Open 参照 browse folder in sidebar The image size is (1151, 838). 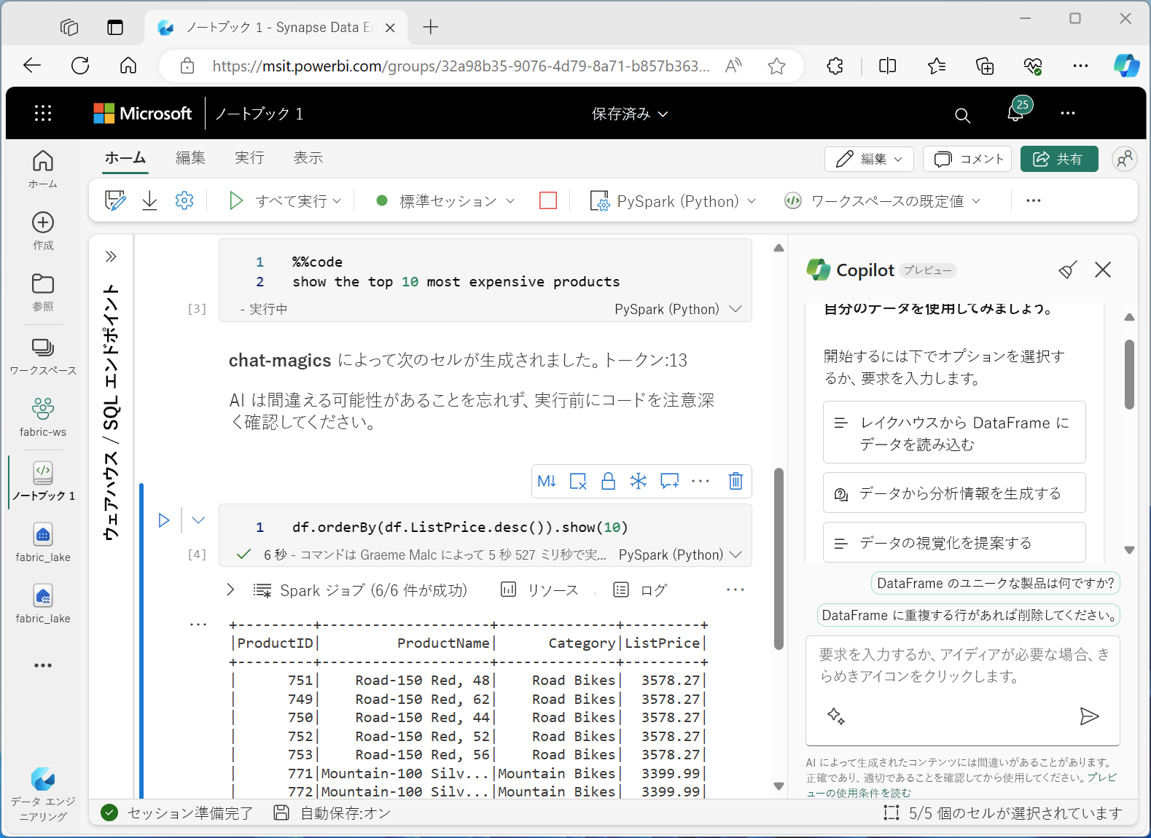[43, 291]
